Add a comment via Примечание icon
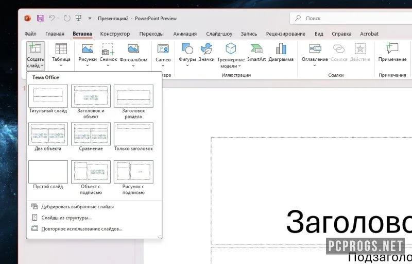 (x=392, y=48)
